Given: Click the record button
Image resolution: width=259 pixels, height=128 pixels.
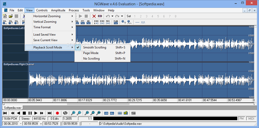Looking at the screenshot, I should coord(57,113).
